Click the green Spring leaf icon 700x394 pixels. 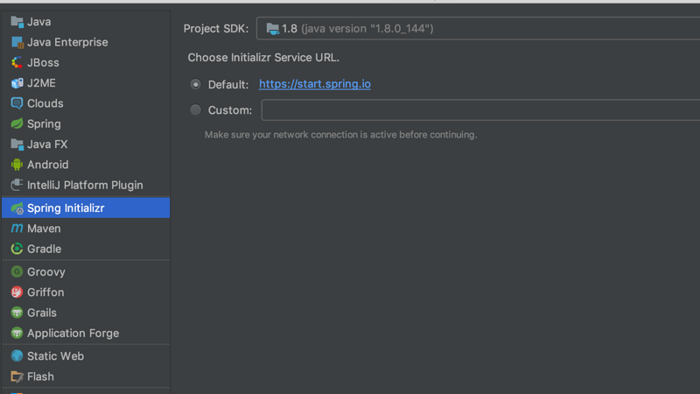coord(17,123)
